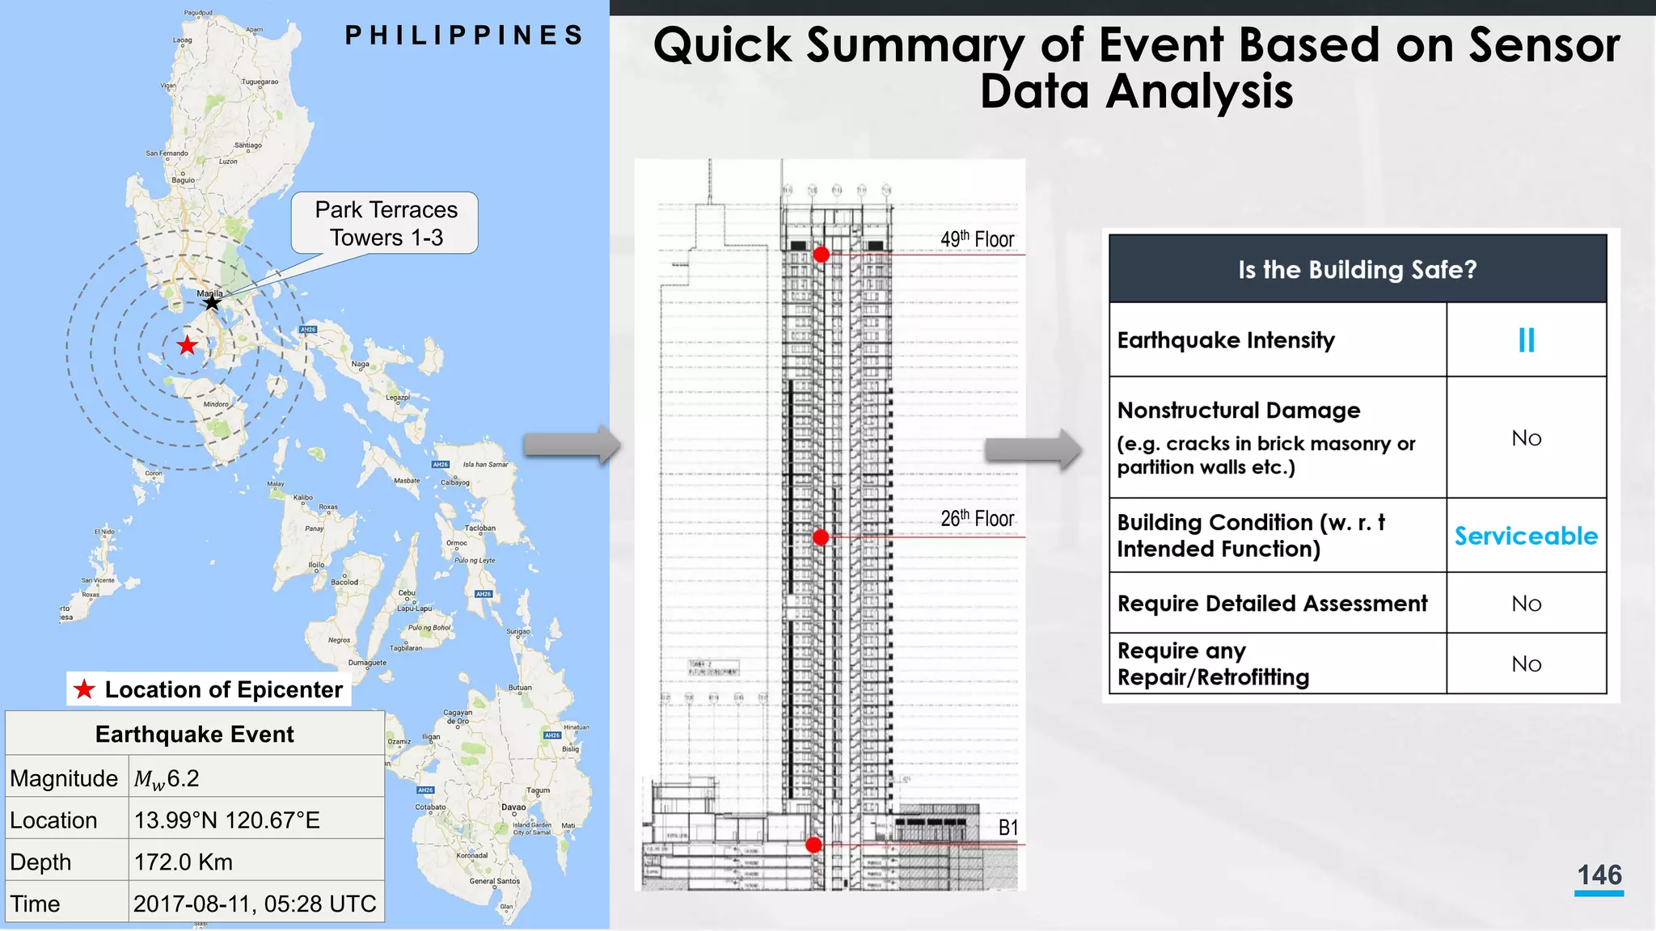The width and height of the screenshot is (1656, 931).
Task: Click the 'General Santos' label on the map
Action: tap(495, 881)
